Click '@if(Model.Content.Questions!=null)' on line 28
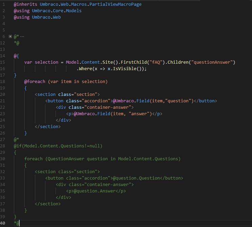The height and width of the screenshot is (227, 252). pyautogui.click(x=58, y=146)
